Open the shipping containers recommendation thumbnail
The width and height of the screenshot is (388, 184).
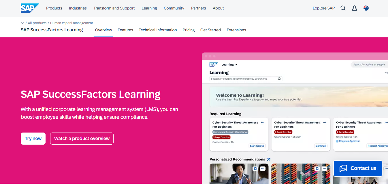tap(301, 174)
